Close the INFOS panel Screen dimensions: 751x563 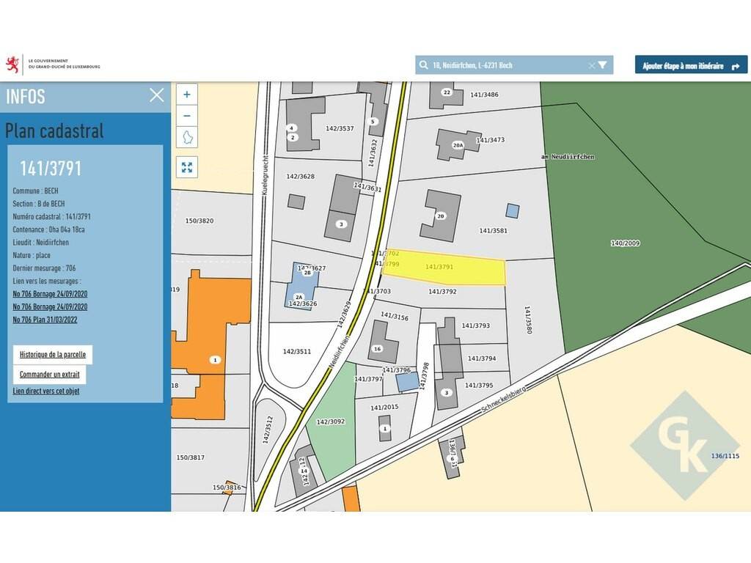coord(156,95)
